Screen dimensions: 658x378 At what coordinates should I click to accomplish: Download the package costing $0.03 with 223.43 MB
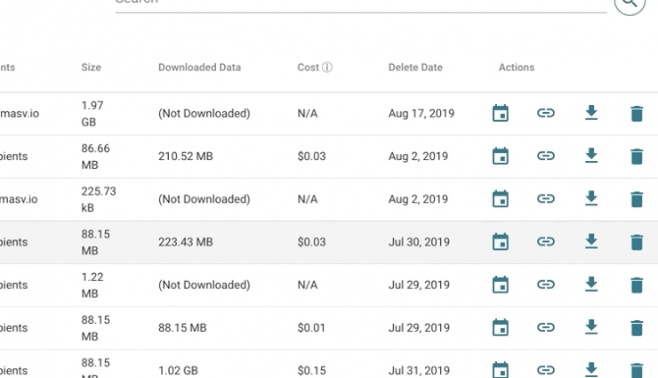click(591, 242)
